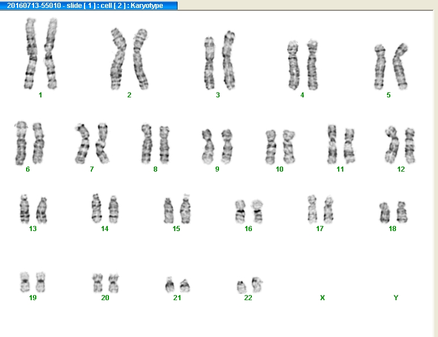Click the green label 11
Image resolution: width=438 pixels, height=337 pixels.
[340, 169]
